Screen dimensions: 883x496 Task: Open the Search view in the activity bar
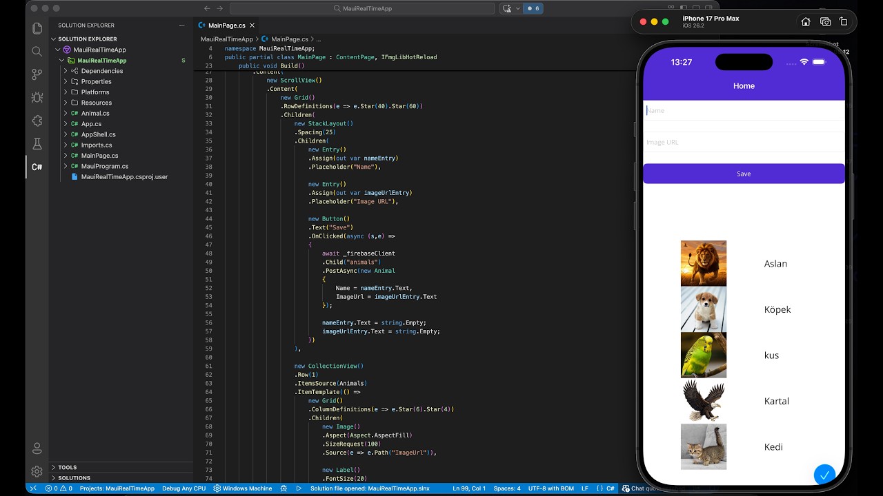[x=37, y=52]
